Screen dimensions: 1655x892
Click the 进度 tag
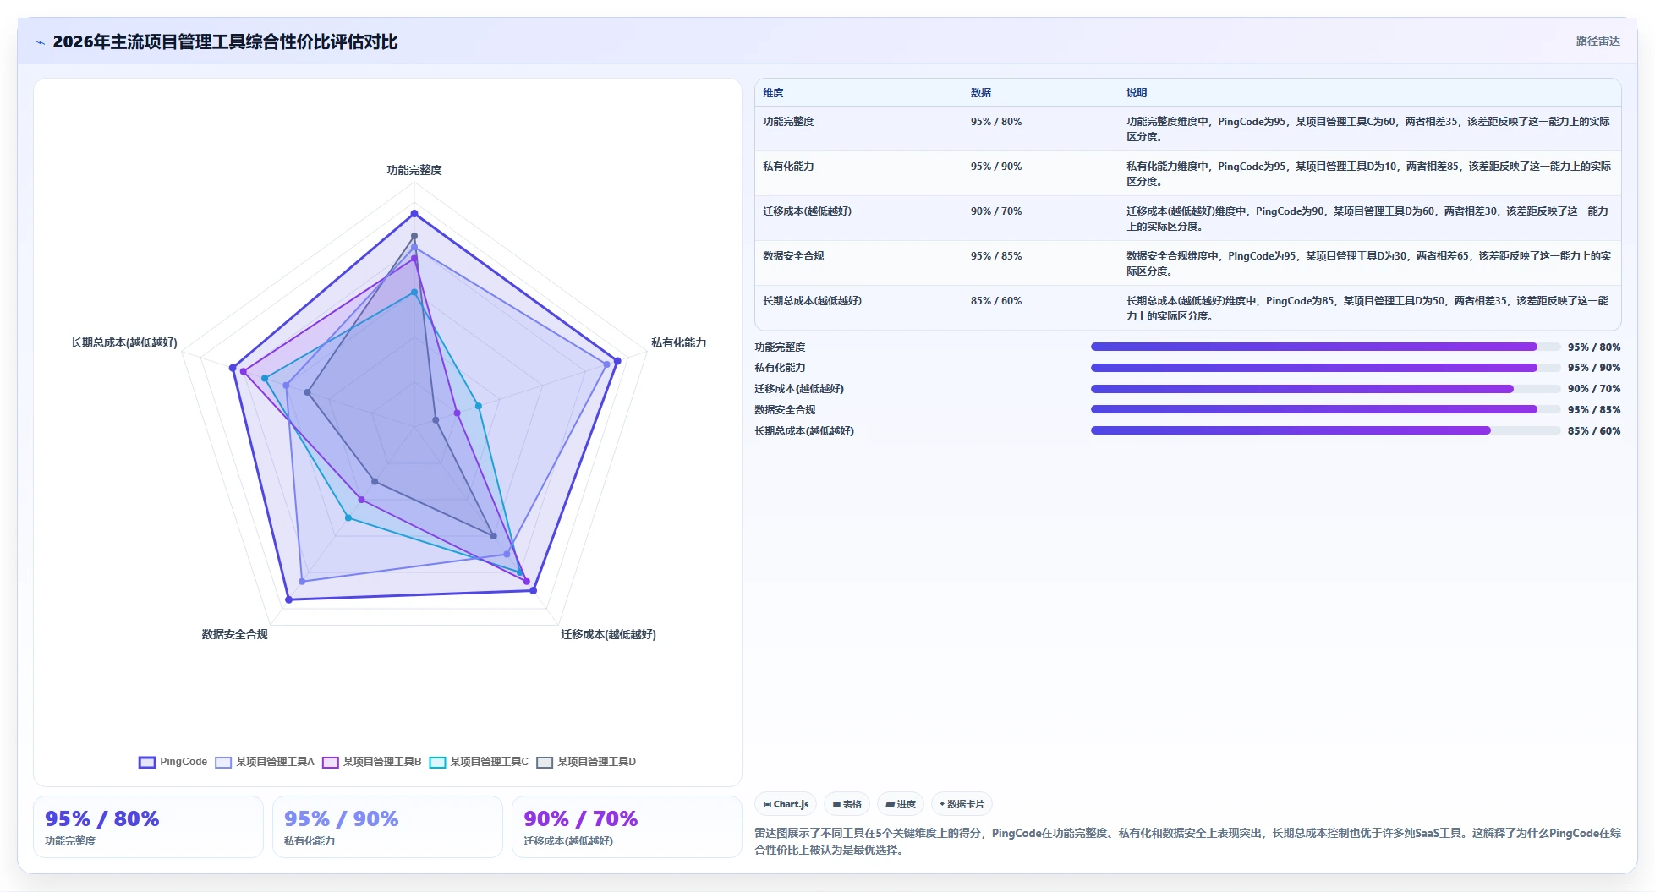pos(901,804)
